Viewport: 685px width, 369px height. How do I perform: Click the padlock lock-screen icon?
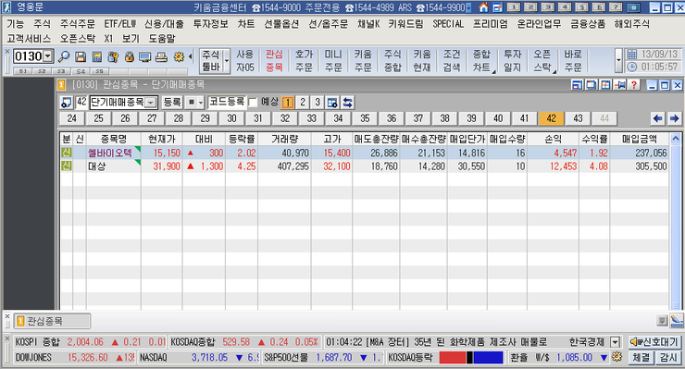pyautogui.click(x=129, y=56)
